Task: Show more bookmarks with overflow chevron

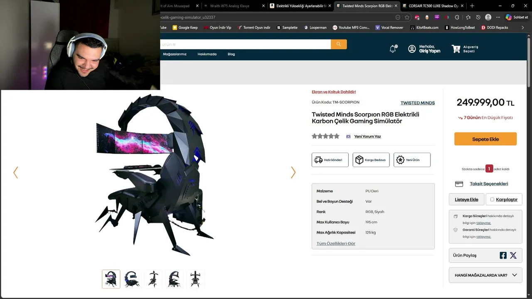Action: 523,27
